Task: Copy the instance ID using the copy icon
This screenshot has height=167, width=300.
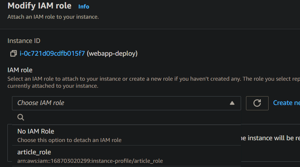Action: (x=13, y=54)
